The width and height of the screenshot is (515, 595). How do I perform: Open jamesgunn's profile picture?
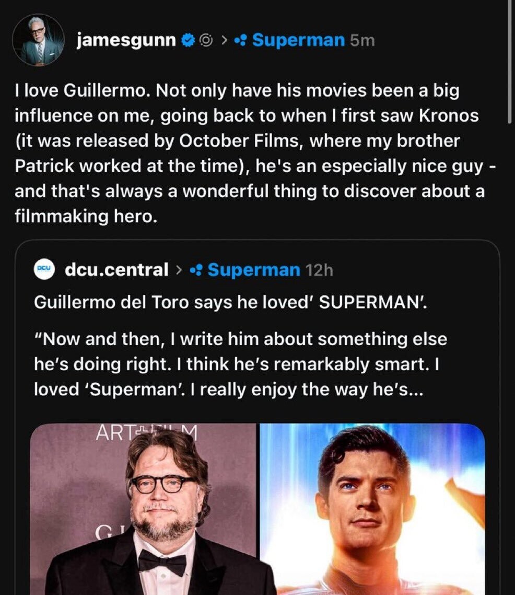click(x=38, y=40)
